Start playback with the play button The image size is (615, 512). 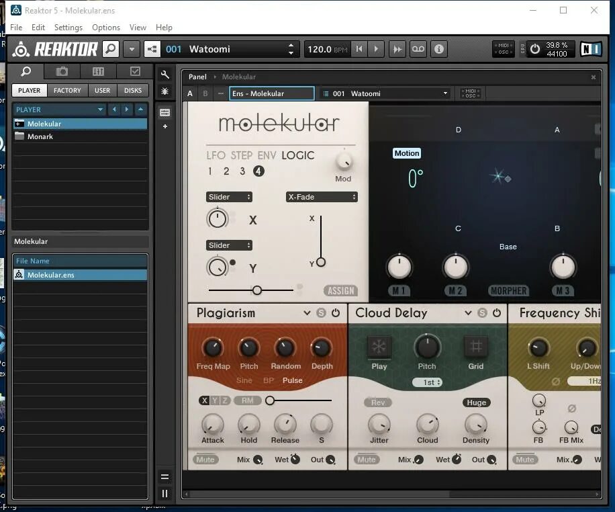376,49
